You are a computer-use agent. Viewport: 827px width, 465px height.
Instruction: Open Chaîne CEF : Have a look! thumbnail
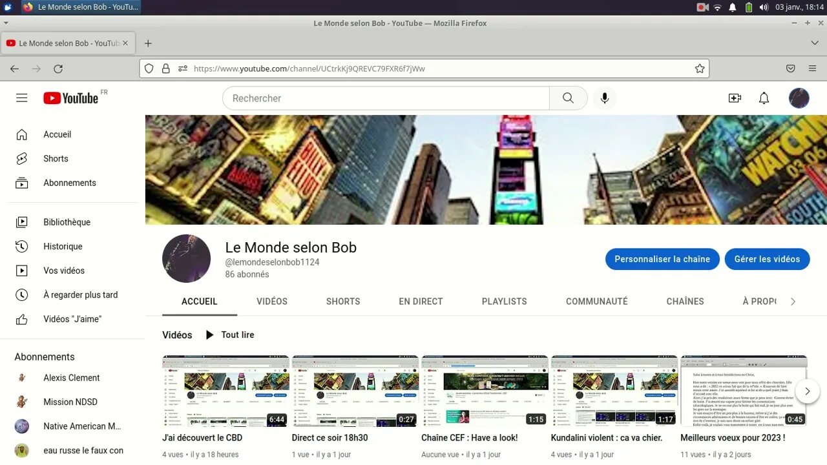(485, 391)
